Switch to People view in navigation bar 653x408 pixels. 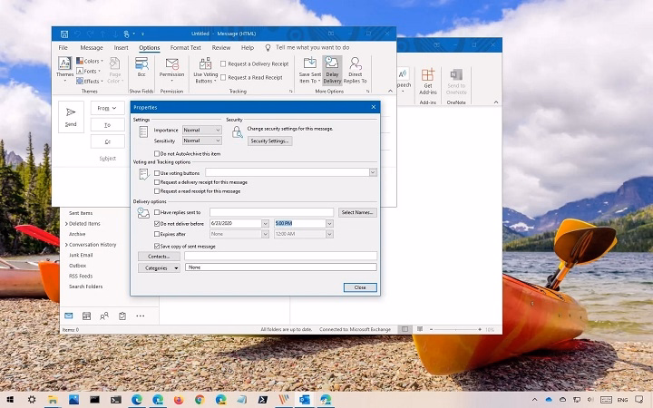[104, 316]
